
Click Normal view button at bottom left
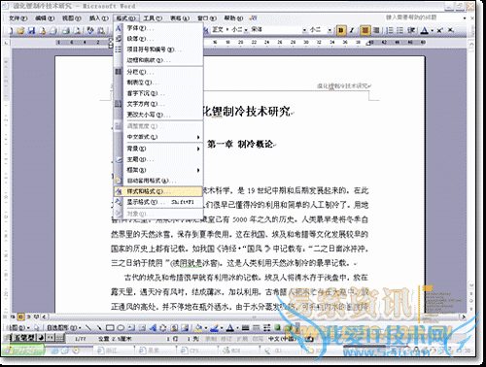(13, 317)
